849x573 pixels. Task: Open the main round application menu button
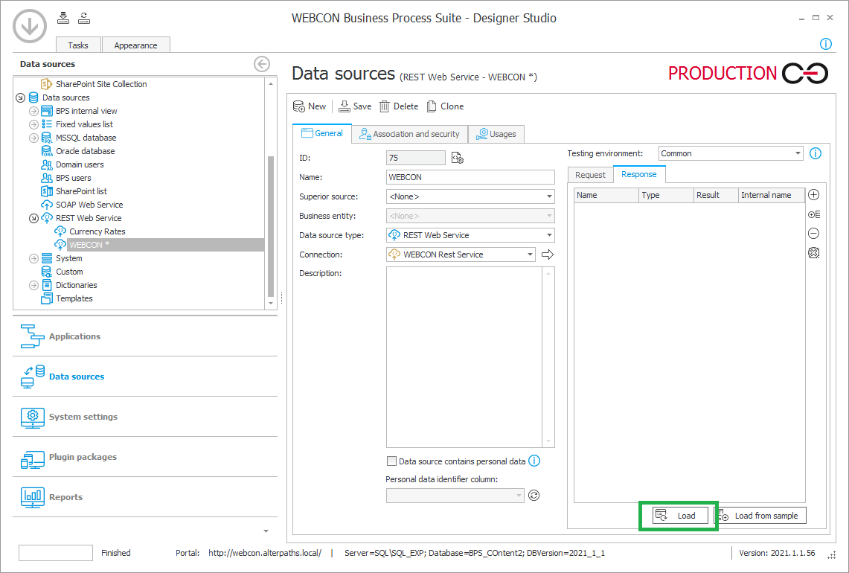(x=30, y=25)
